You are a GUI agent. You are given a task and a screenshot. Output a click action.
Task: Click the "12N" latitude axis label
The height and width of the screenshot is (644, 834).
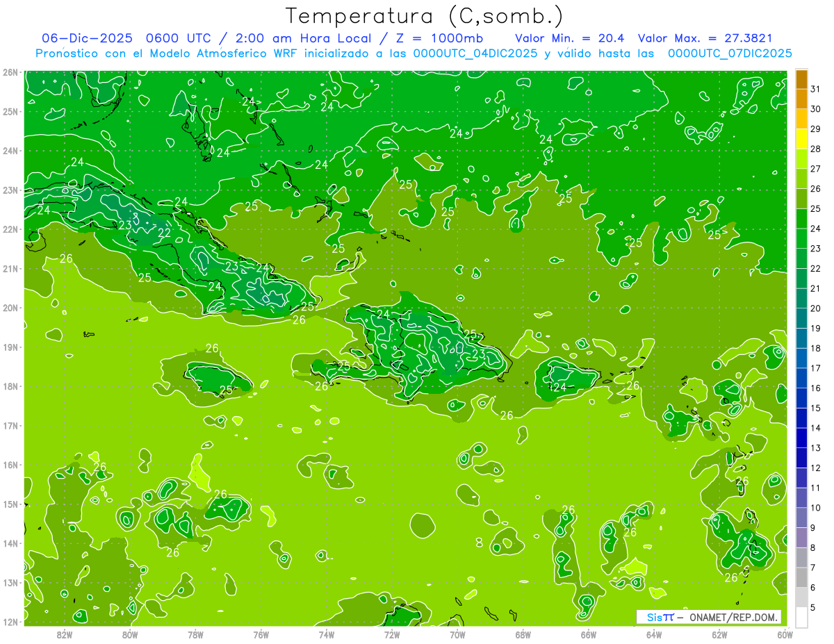[10, 622]
